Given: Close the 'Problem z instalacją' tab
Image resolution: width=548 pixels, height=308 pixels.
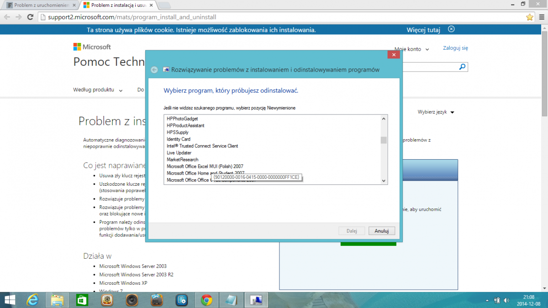Looking at the screenshot, I should 151,5.
